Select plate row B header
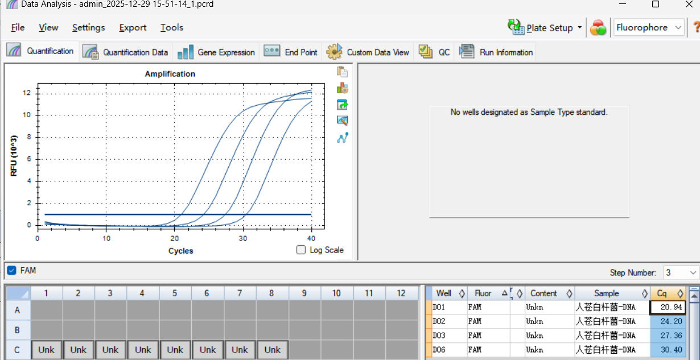This screenshot has height=360, width=700. click(17, 330)
